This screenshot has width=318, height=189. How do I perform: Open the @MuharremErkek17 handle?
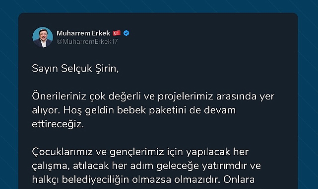[87, 41]
